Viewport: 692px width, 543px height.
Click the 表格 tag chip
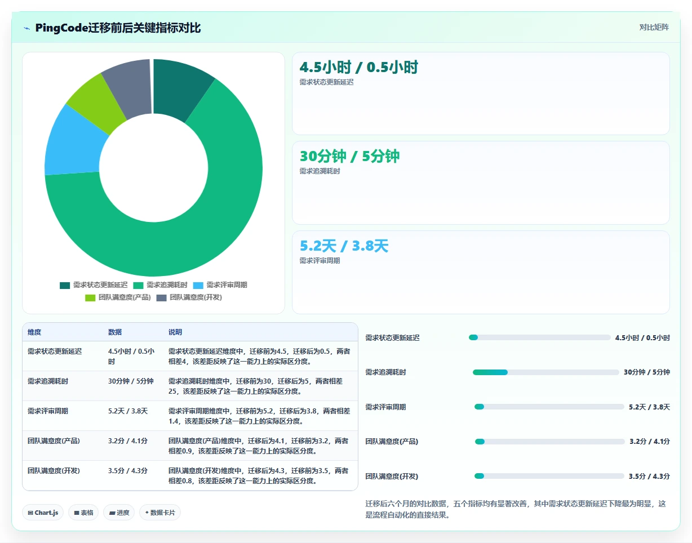point(83,513)
